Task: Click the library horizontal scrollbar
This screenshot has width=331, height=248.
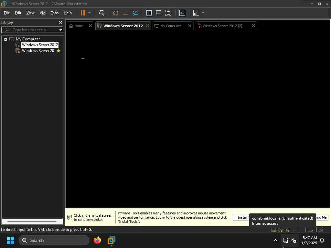Action: pyautogui.click(x=32, y=222)
